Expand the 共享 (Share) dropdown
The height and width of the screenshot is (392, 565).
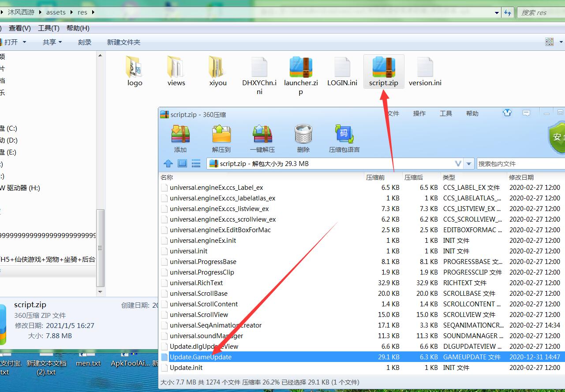tap(52, 42)
